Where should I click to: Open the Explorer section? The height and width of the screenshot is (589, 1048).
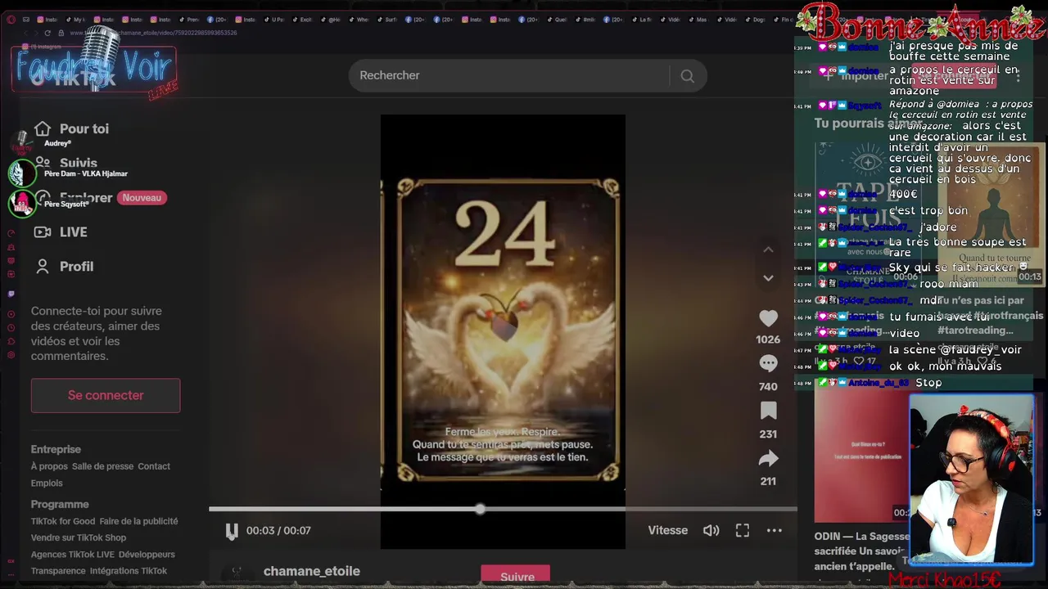point(86,197)
